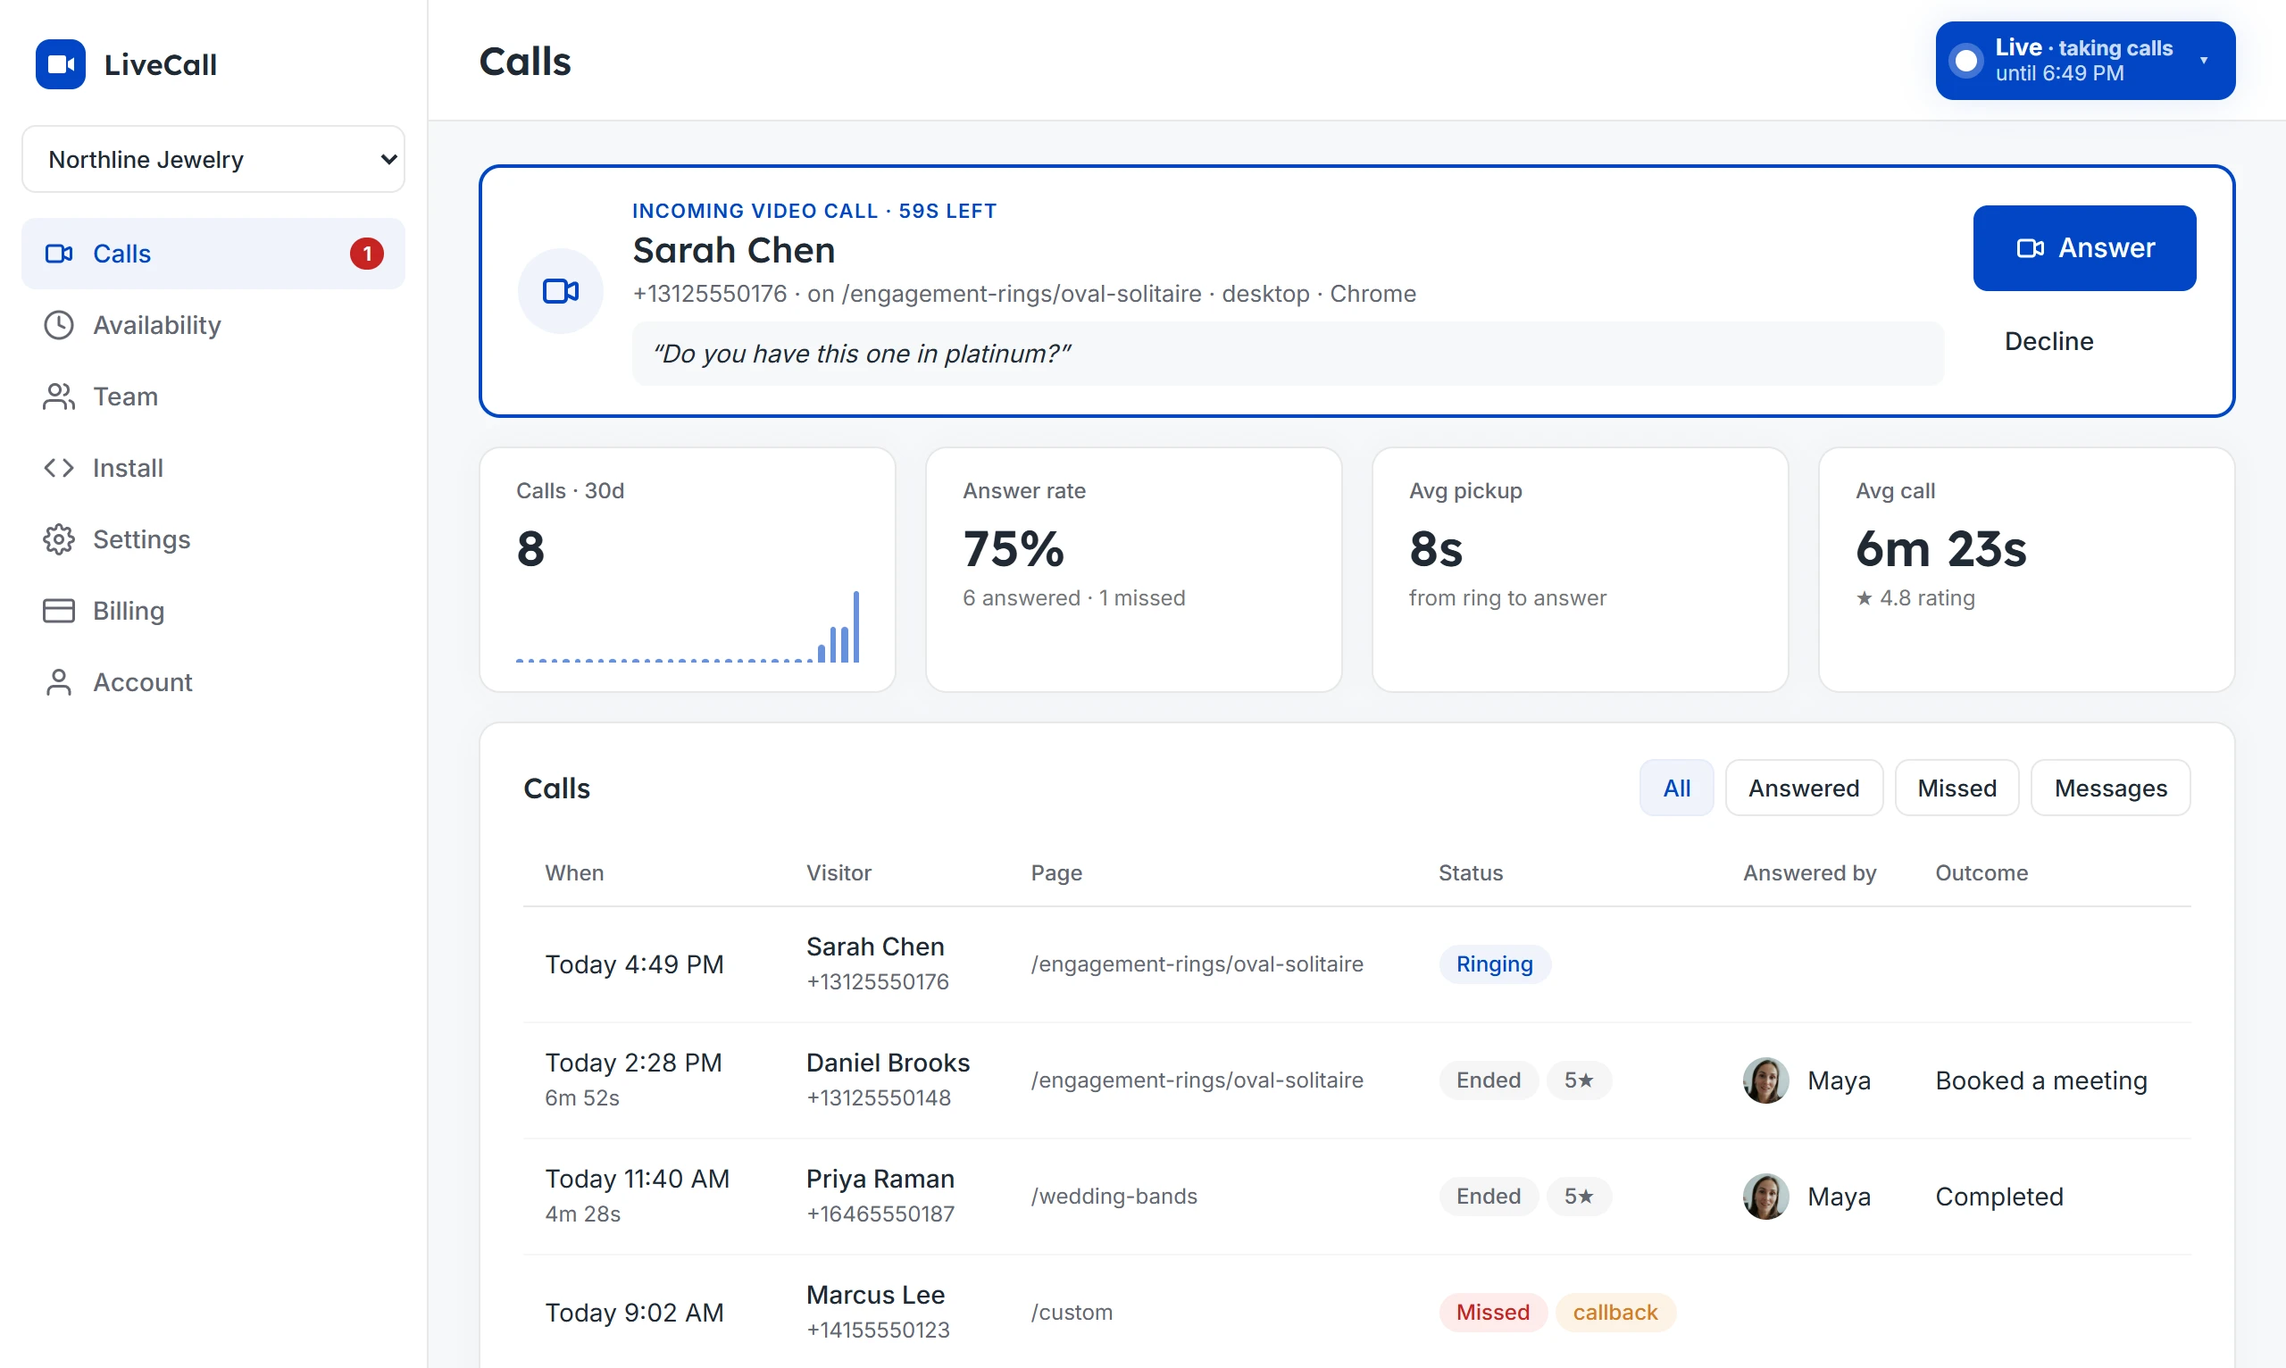This screenshot has height=1368, width=2286.
Task: Open the Billing page
Action: pos(213,610)
